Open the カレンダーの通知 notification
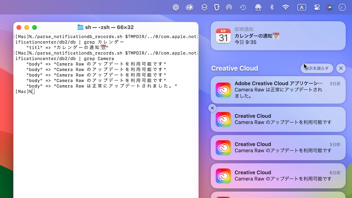The width and height of the screenshot is (352, 198). (278, 36)
